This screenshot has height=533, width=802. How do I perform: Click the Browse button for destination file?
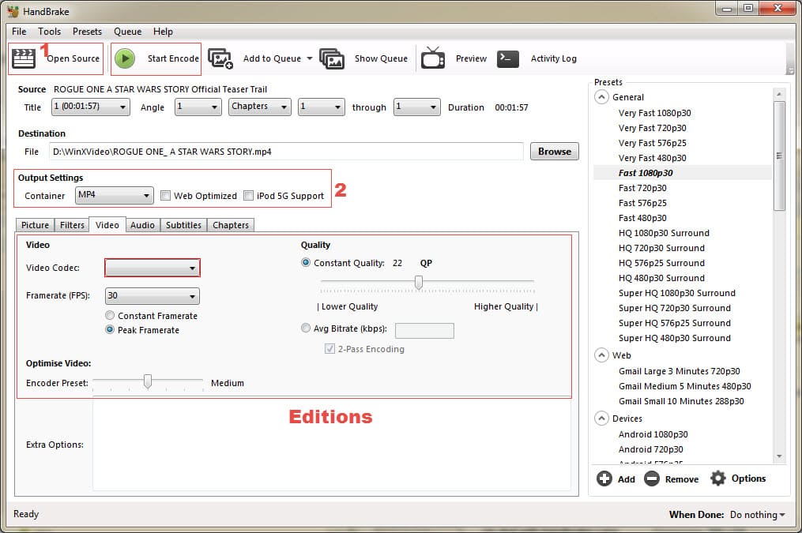[554, 151]
